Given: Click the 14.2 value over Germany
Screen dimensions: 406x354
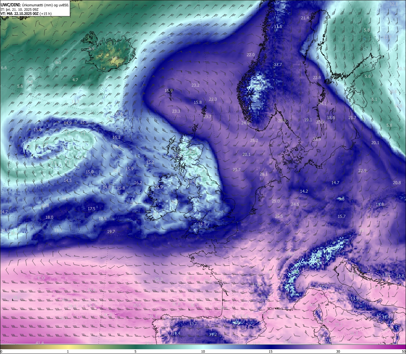Looking at the screenshot, I should pos(304,191).
